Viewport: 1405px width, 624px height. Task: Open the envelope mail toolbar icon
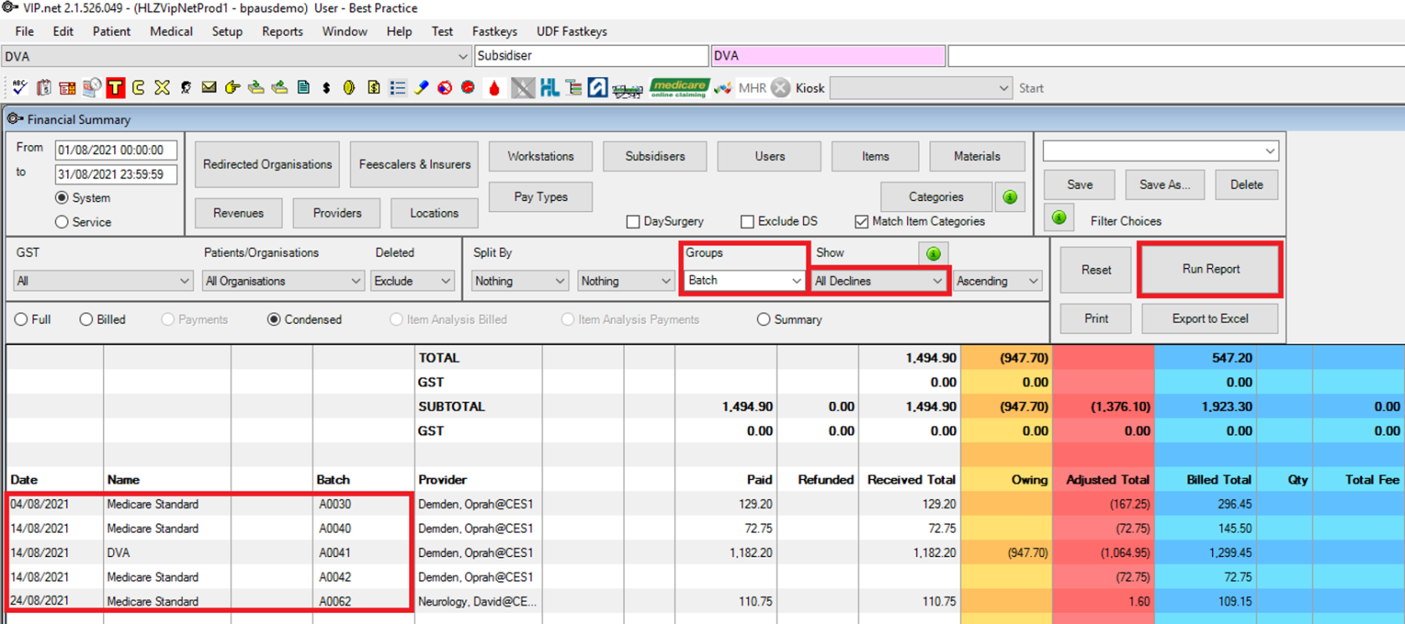209,87
